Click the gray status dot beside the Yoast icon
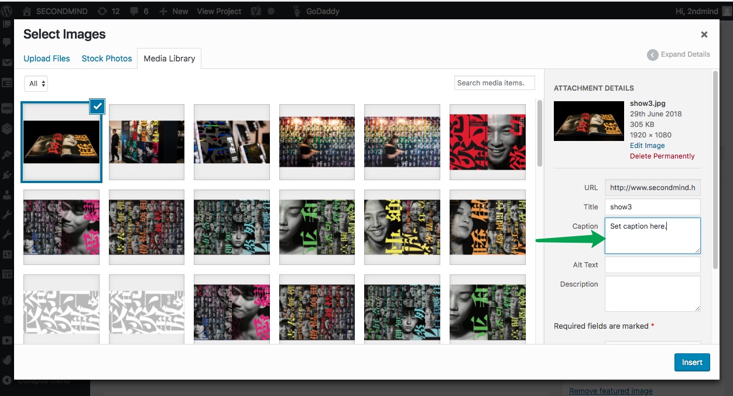This screenshot has width=733, height=396. tap(271, 11)
